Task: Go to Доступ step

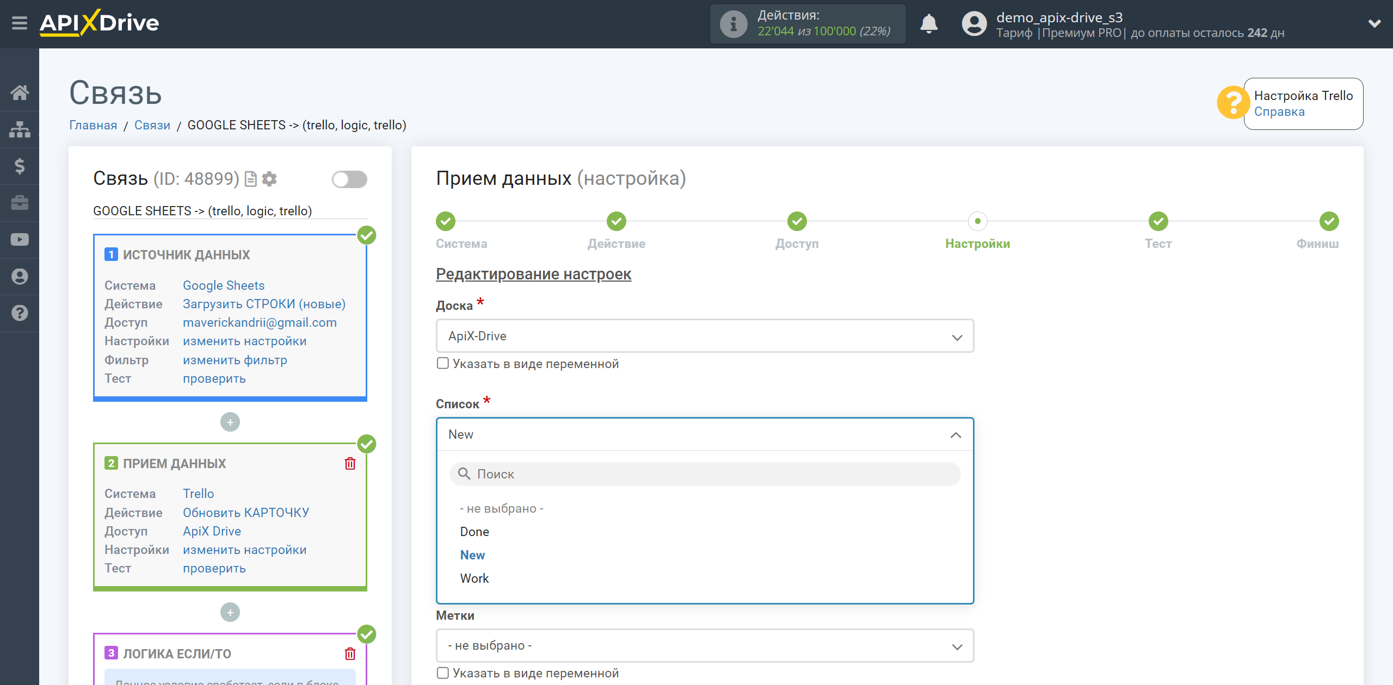Action: [797, 221]
